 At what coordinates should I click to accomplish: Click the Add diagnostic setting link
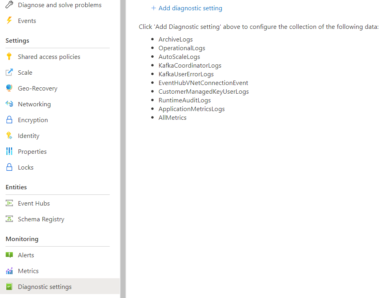coord(190,8)
